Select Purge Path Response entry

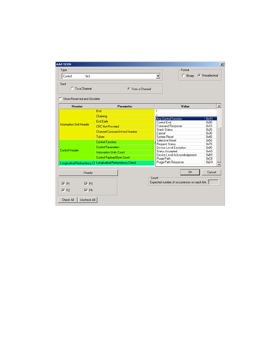pyautogui.click(x=186, y=162)
